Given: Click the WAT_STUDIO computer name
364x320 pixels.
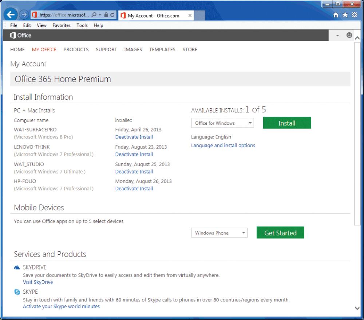Looking at the screenshot, I should [x=29, y=164].
